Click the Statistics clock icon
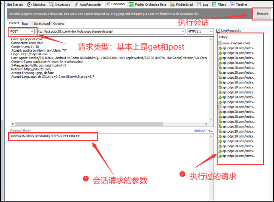 (x=29, y=4)
